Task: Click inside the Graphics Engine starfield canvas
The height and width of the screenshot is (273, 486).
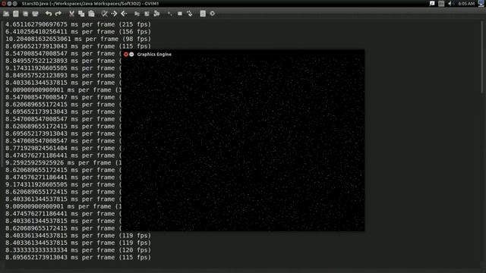Action: tap(243, 144)
